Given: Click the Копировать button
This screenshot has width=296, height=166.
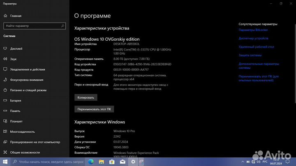Looking at the screenshot, I should (86, 97).
